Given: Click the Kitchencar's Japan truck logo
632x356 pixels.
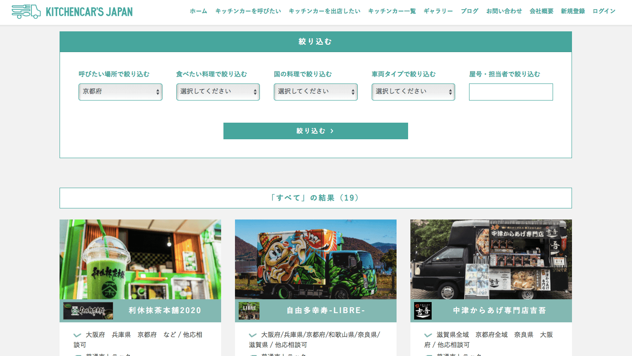Looking at the screenshot, I should [26, 12].
